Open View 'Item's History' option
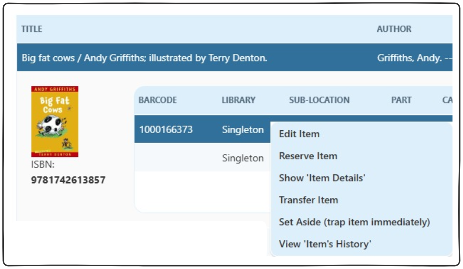This screenshot has width=463, height=269. pos(325,244)
